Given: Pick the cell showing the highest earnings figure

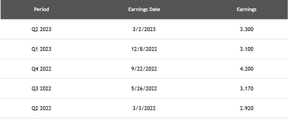Looking at the screenshot, I should [246, 69].
